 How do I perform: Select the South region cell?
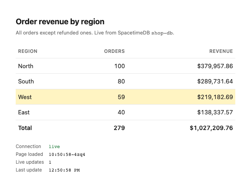coord(26,81)
